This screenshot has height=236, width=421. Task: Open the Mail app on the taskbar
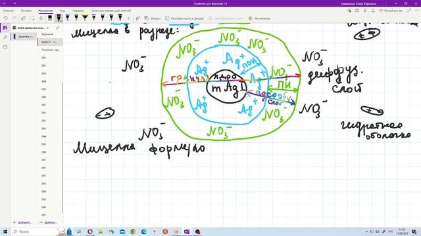(122, 231)
